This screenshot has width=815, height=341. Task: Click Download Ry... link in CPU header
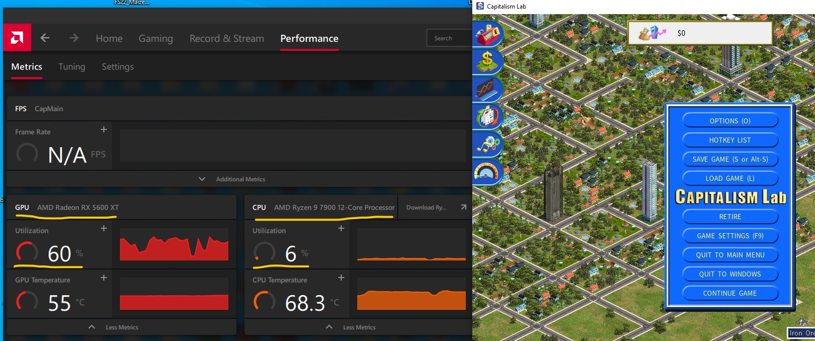click(426, 208)
